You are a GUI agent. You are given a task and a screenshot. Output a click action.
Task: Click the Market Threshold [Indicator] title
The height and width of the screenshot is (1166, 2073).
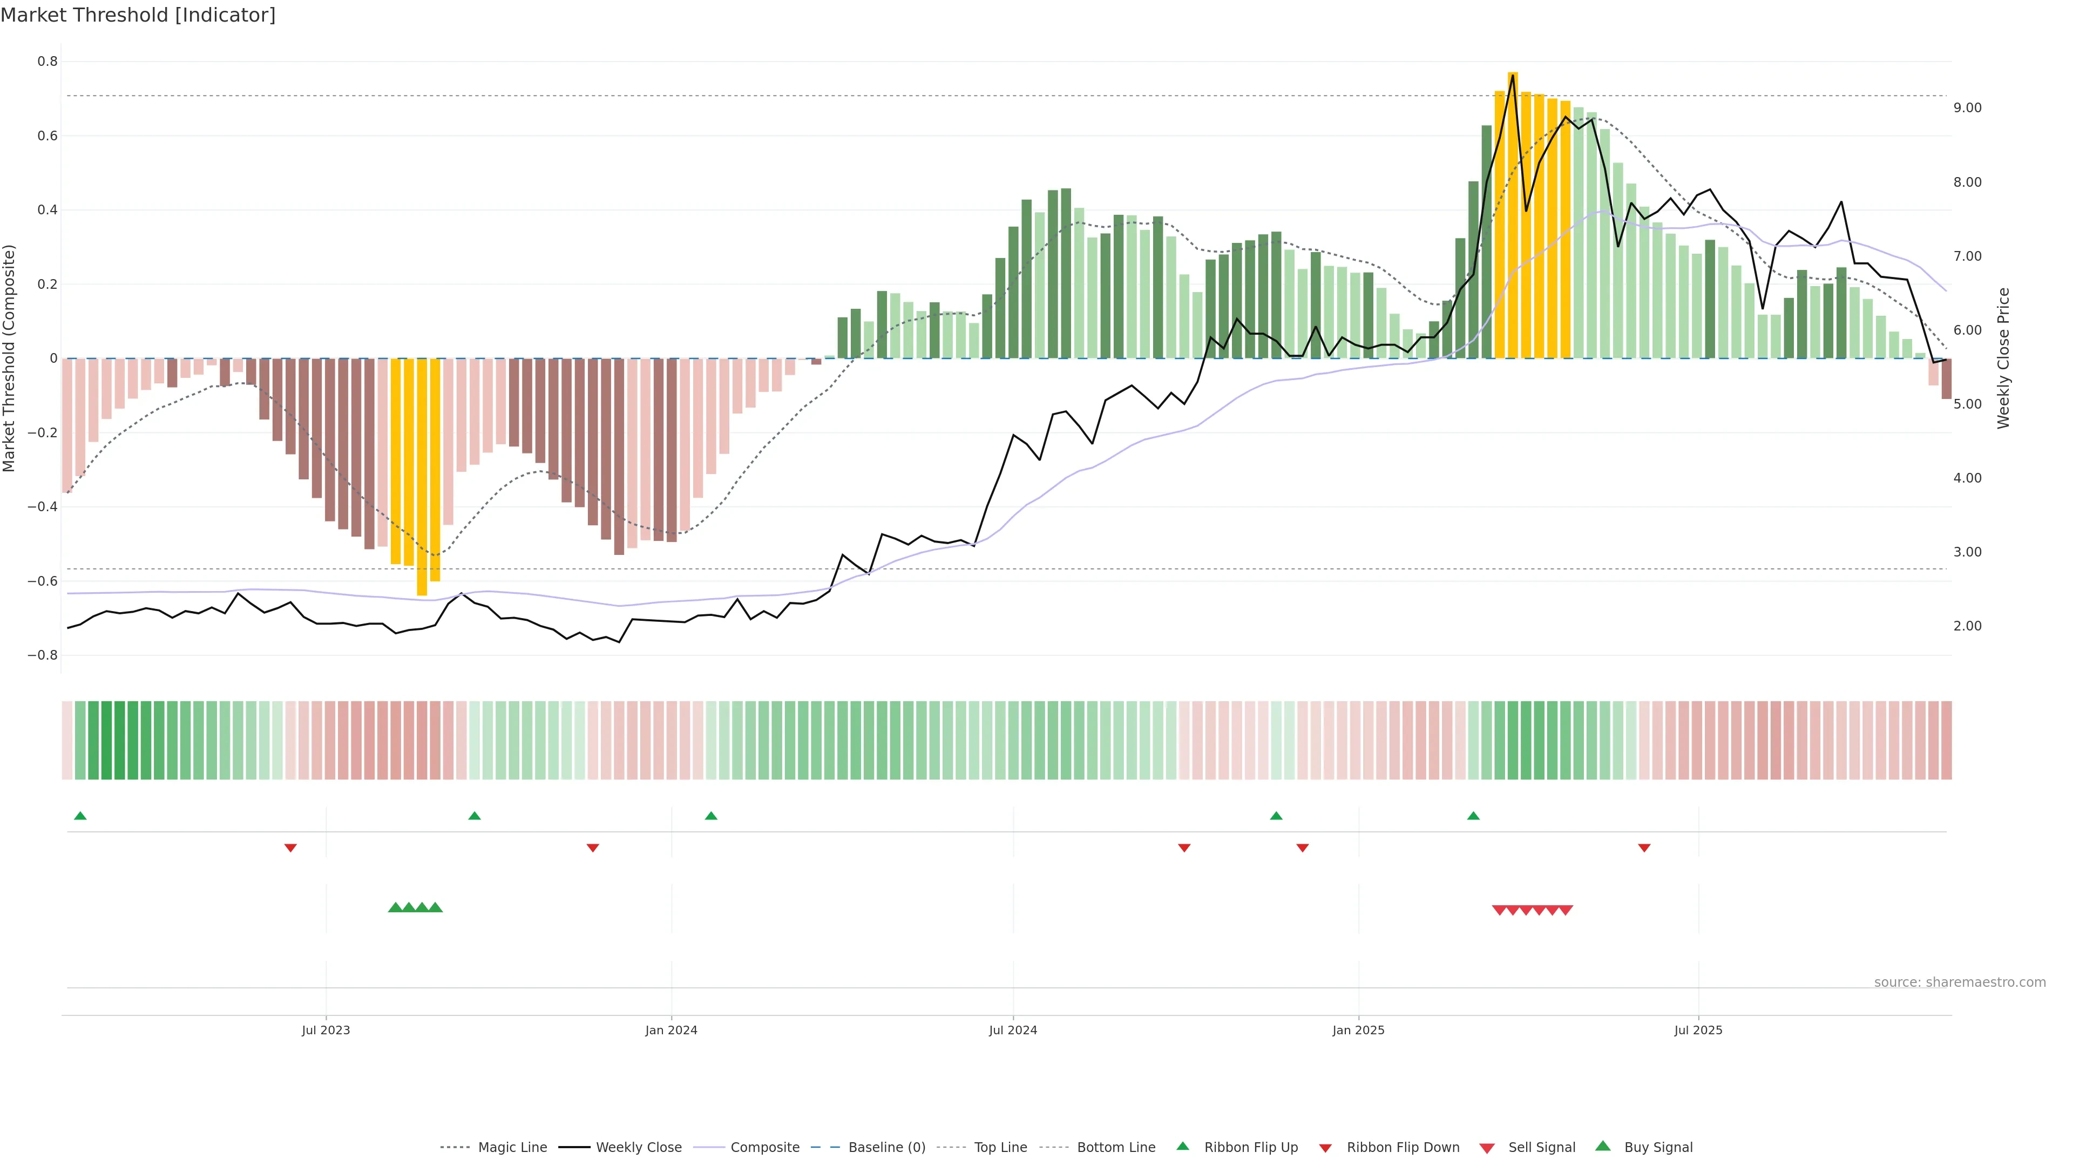138,15
